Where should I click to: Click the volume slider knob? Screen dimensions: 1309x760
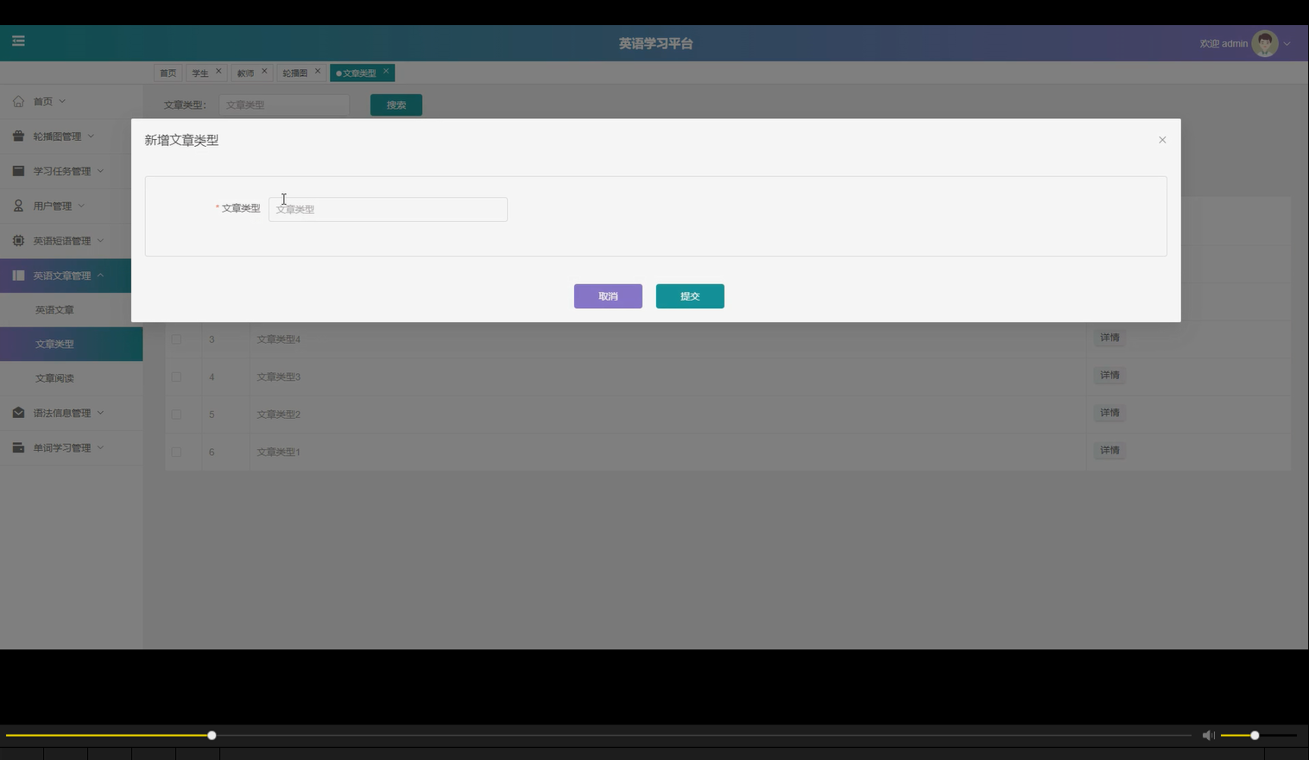click(1255, 735)
